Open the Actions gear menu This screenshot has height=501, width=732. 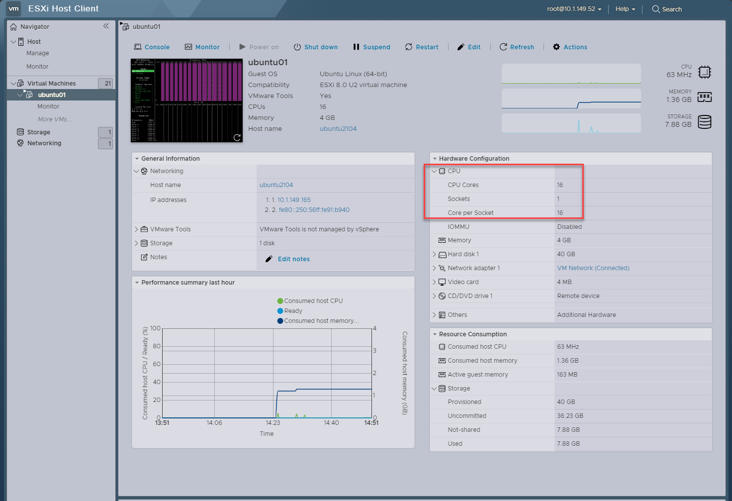[x=570, y=47]
